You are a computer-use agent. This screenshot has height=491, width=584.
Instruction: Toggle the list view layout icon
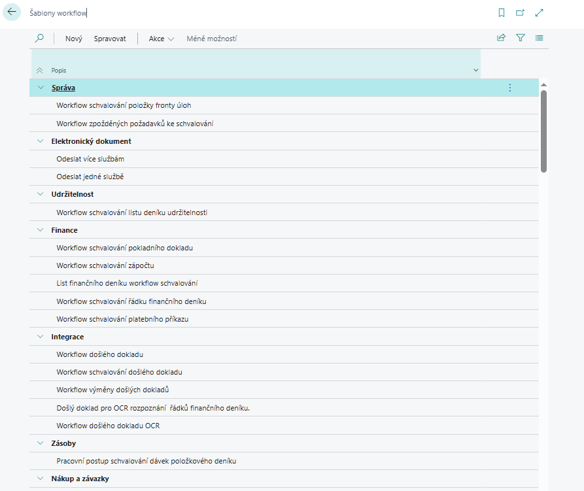click(539, 38)
